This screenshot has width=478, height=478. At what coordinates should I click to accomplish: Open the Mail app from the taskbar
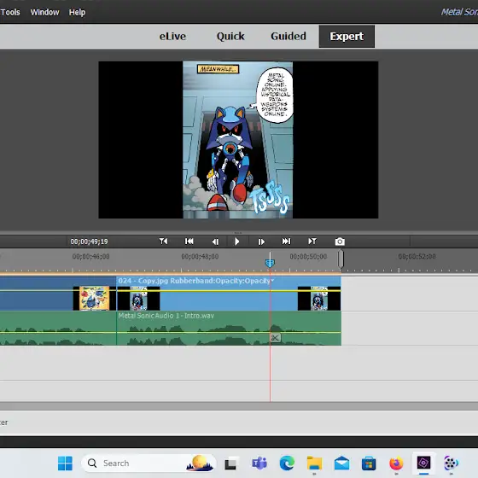[x=341, y=463]
